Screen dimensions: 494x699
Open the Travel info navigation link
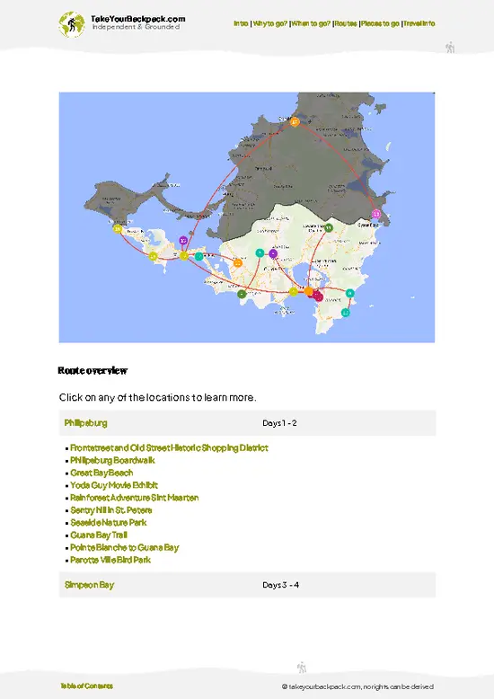[419, 23]
